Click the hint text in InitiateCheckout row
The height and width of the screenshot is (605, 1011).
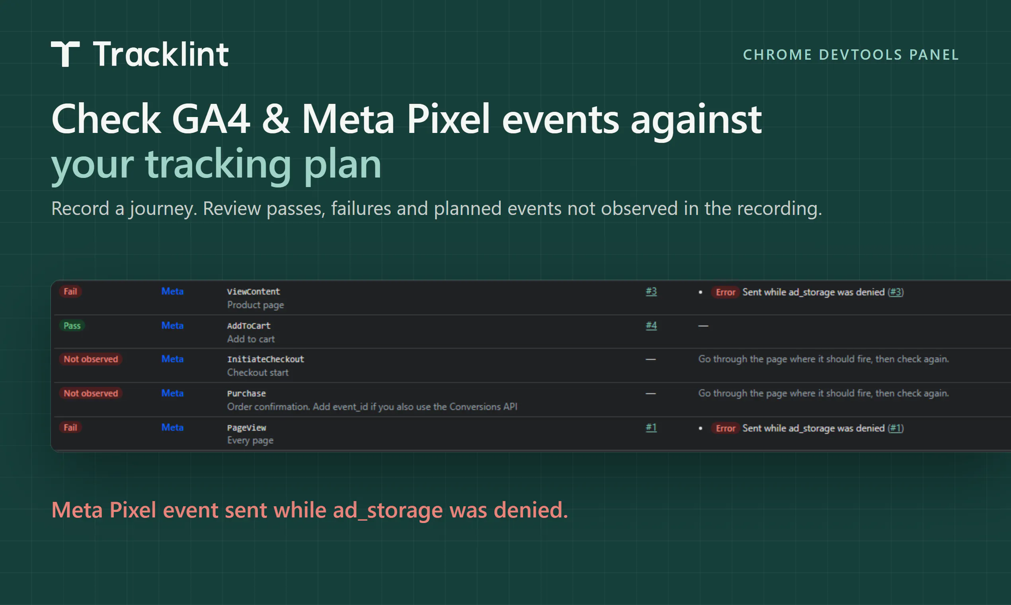pos(824,359)
